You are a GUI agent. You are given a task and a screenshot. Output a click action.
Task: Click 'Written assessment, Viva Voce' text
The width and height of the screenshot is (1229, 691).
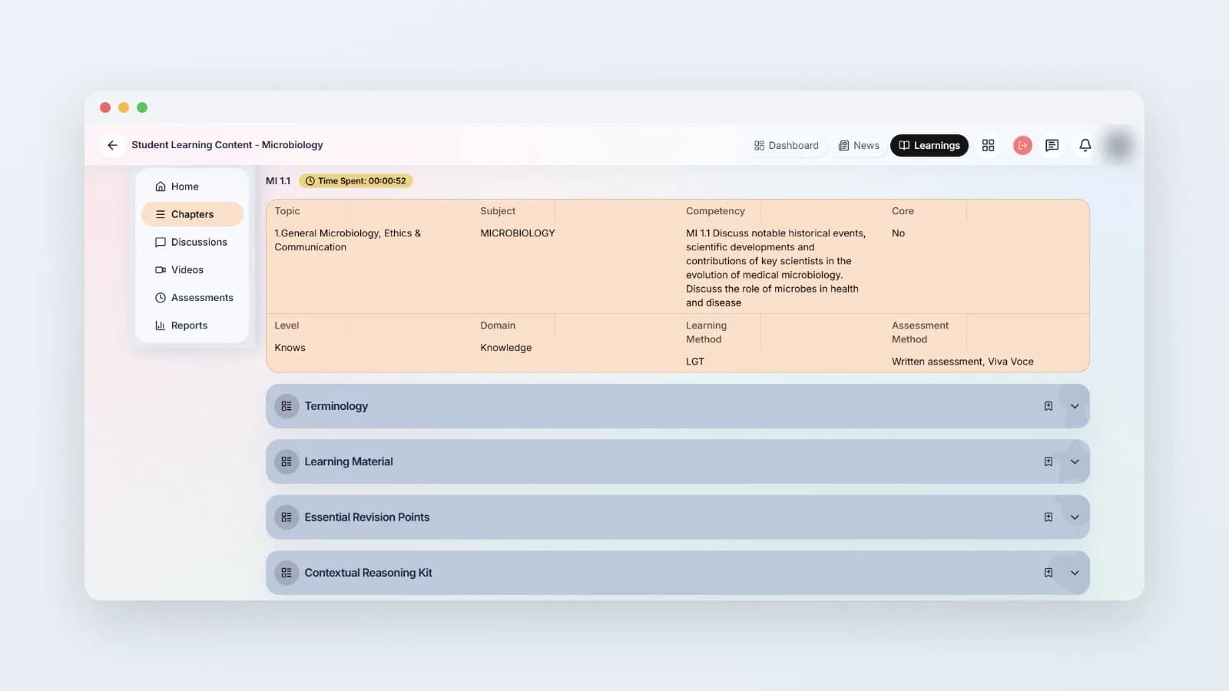[x=962, y=362]
